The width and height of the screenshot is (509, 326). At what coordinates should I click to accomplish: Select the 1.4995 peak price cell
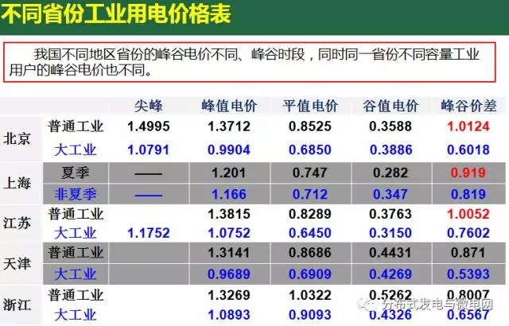click(x=148, y=126)
